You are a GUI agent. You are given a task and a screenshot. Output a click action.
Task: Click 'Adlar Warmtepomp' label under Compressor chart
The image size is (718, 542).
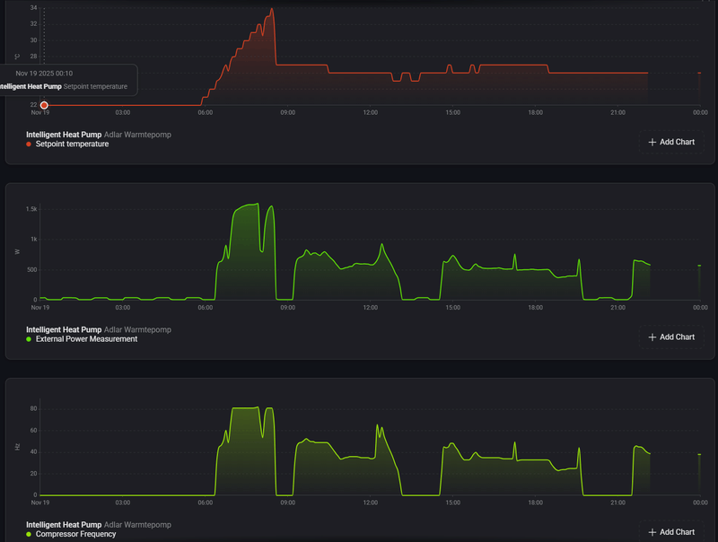pos(137,525)
